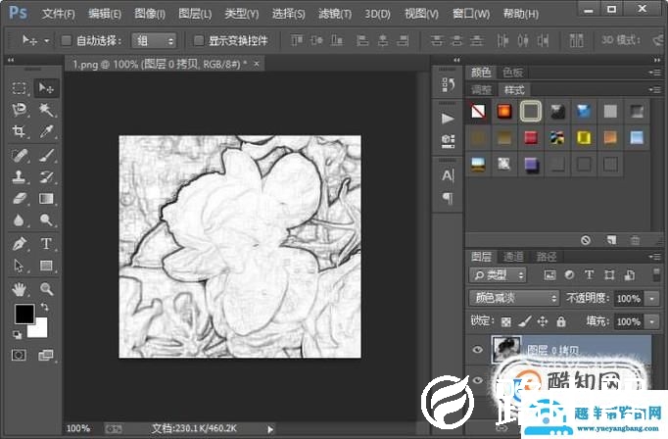
Task: Open the 颜色减淡 blend mode dropdown
Action: click(x=514, y=298)
